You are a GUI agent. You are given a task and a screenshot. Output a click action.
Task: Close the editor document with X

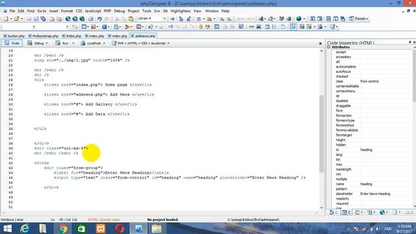320,44
